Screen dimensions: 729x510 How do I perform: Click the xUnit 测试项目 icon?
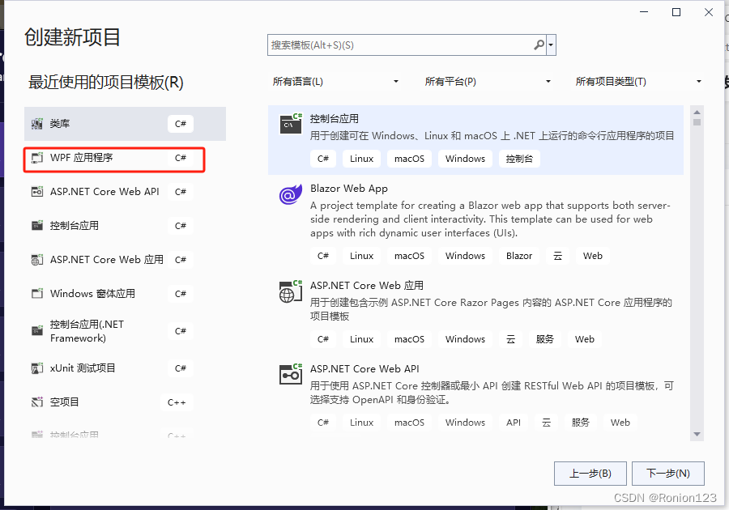(37, 368)
